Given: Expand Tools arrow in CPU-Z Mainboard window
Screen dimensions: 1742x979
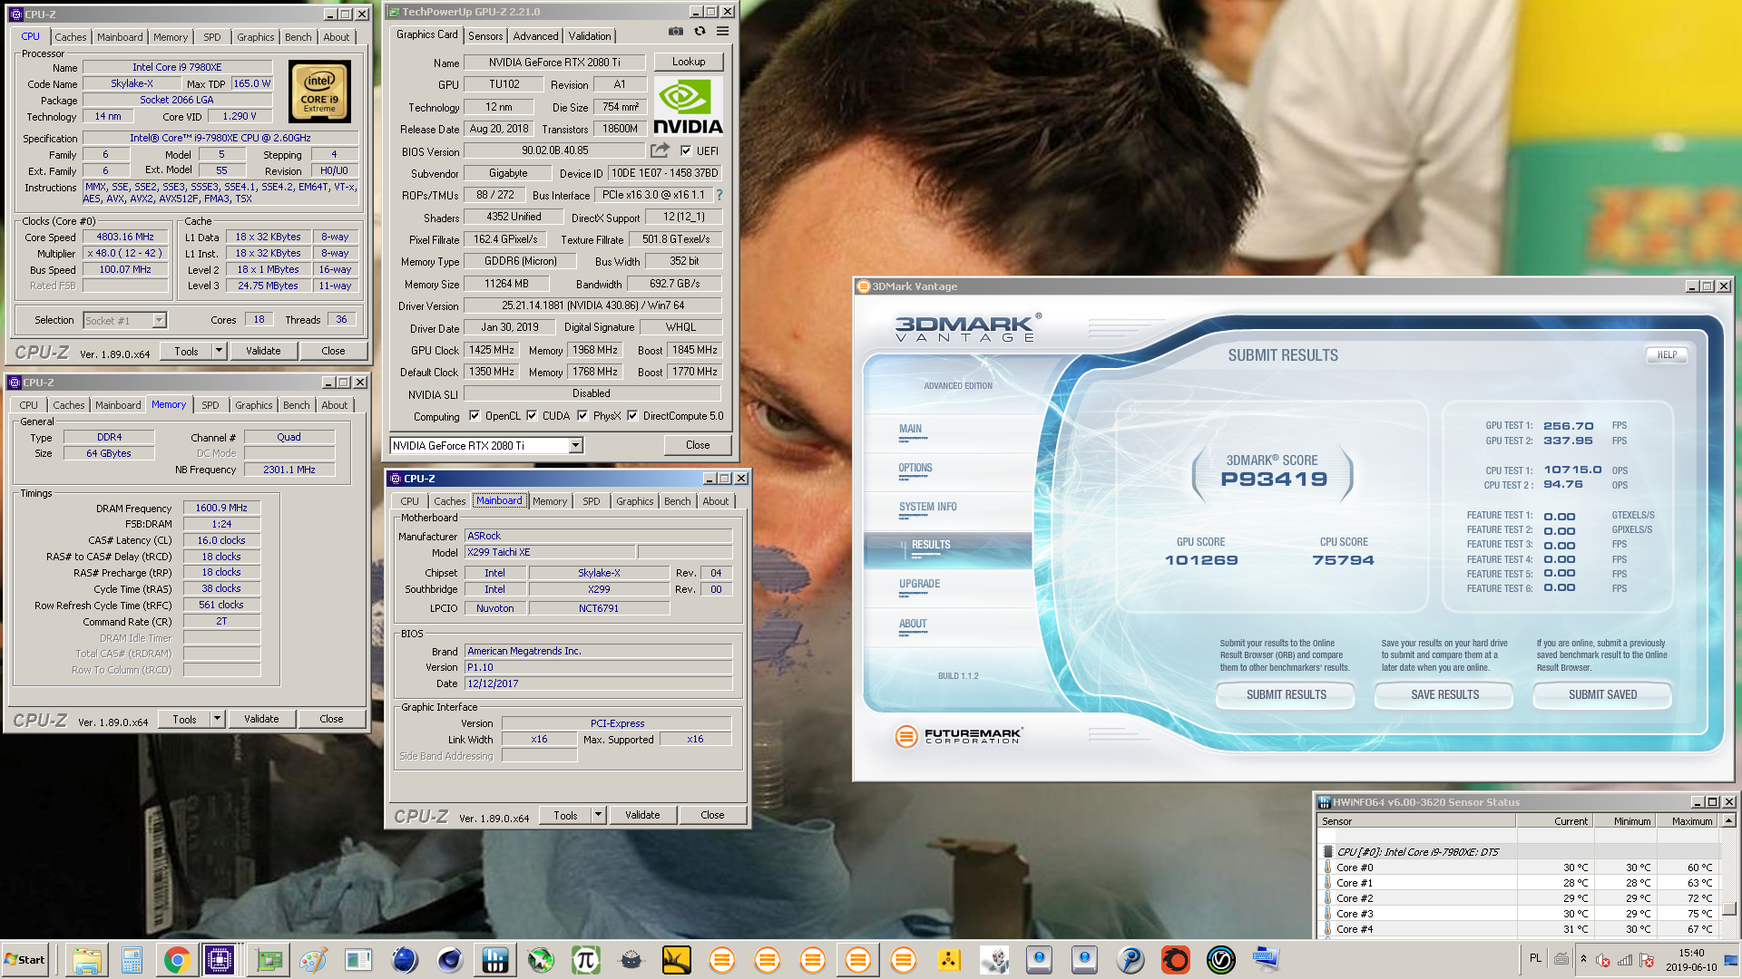Looking at the screenshot, I should (x=598, y=815).
